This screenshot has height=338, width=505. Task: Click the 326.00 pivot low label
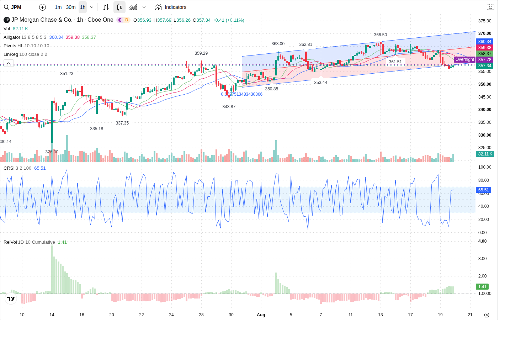point(52,152)
